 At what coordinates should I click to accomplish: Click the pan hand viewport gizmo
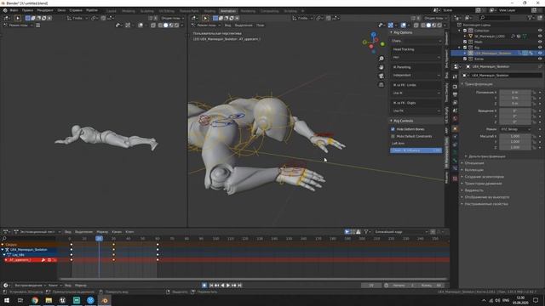point(381,67)
